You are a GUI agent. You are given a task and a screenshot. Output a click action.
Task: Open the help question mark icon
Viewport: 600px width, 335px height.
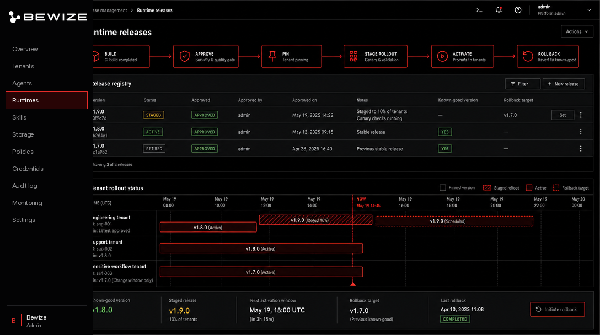pyautogui.click(x=518, y=10)
